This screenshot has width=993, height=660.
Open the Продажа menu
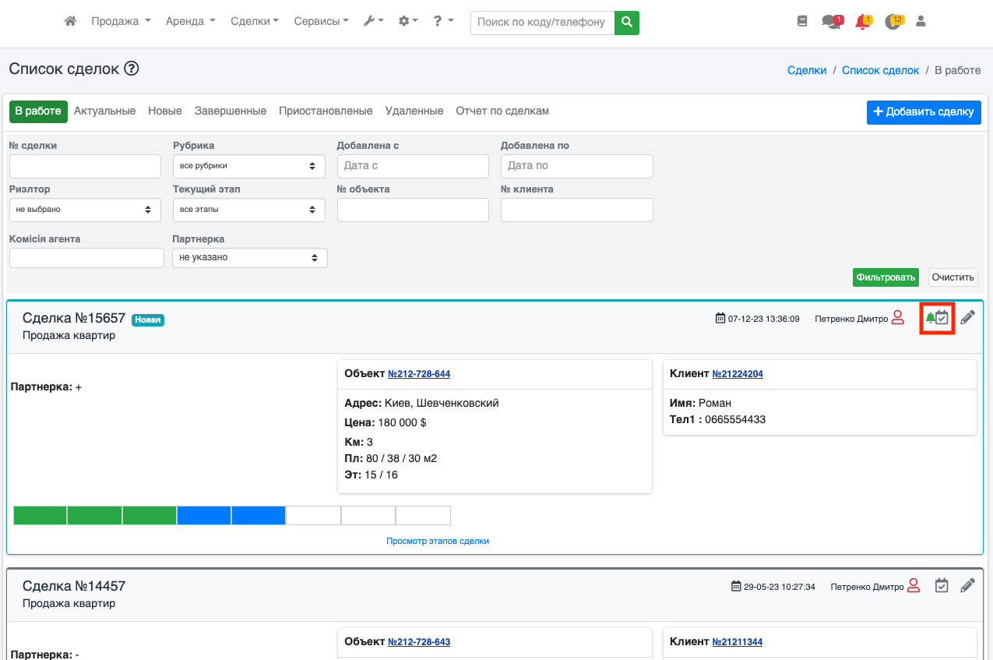[x=121, y=22]
